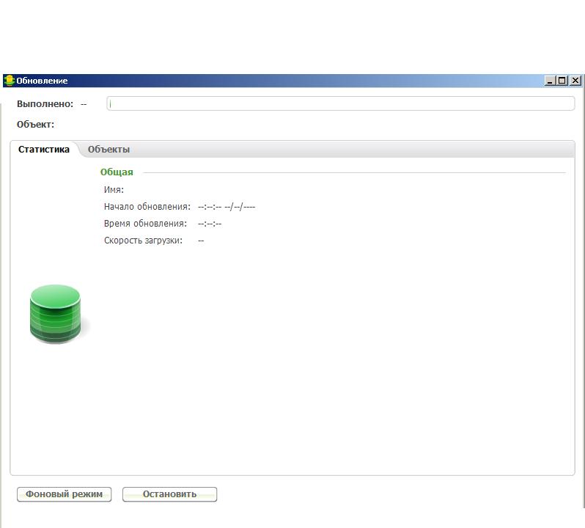
Task: Click the Скорость загрузки label
Action: pos(143,241)
